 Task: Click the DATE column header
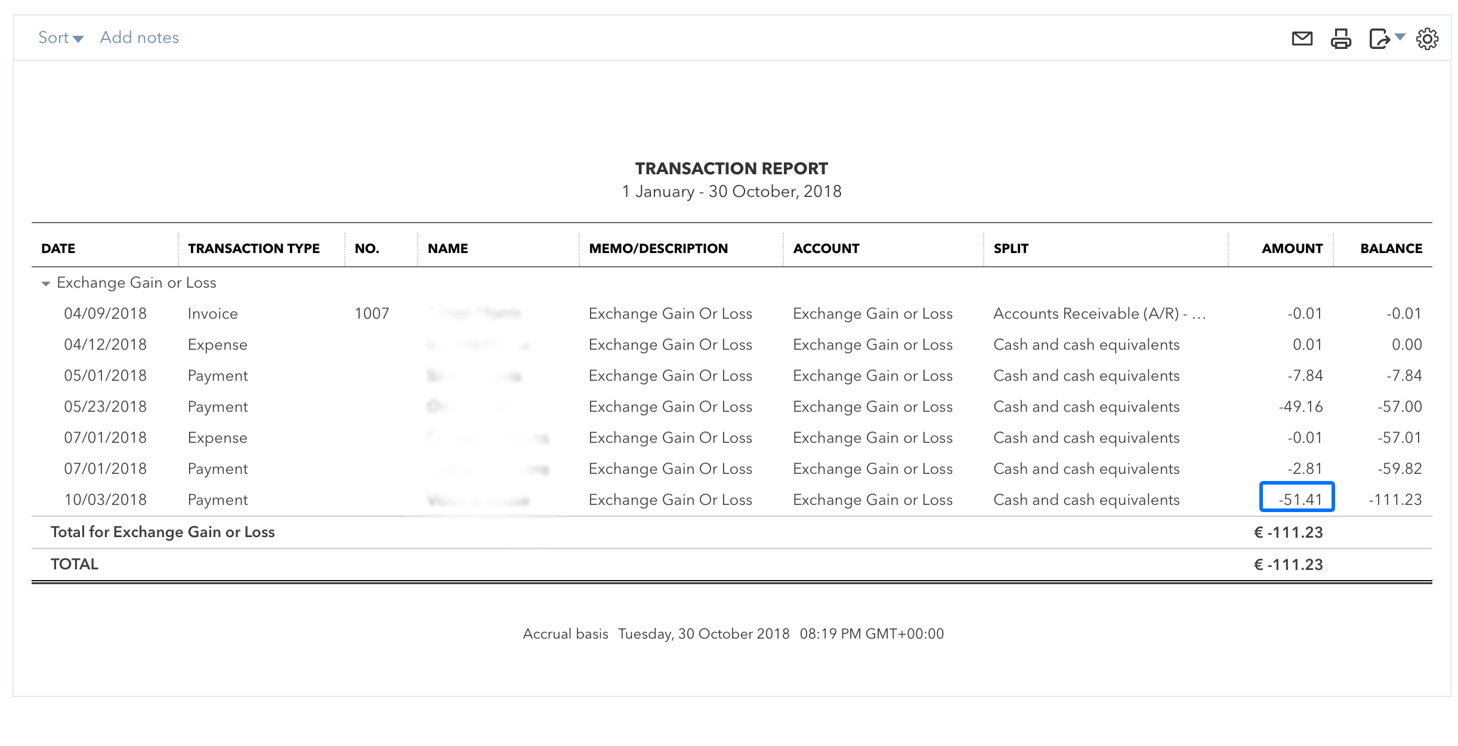tap(58, 248)
